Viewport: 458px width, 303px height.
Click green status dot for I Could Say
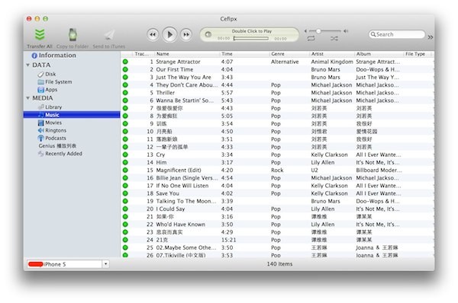pos(125,209)
